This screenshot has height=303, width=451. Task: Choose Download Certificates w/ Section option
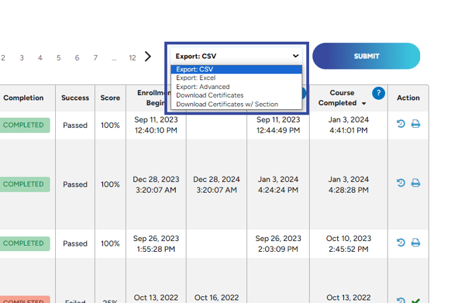click(x=227, y=104)
